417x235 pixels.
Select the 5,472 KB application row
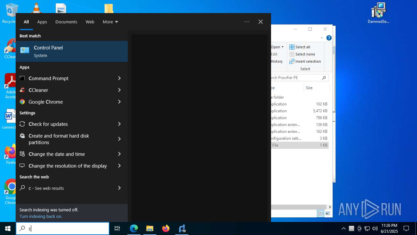coord(300,111)
